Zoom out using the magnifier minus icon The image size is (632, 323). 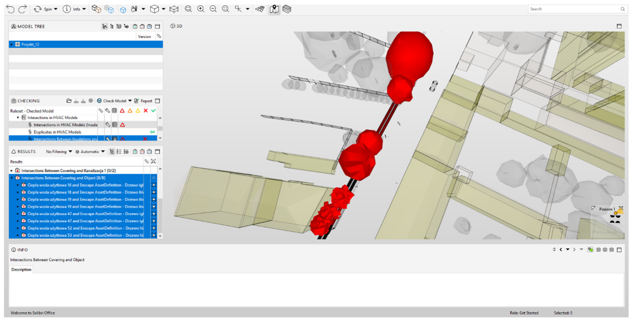click(x=213, y=9)
